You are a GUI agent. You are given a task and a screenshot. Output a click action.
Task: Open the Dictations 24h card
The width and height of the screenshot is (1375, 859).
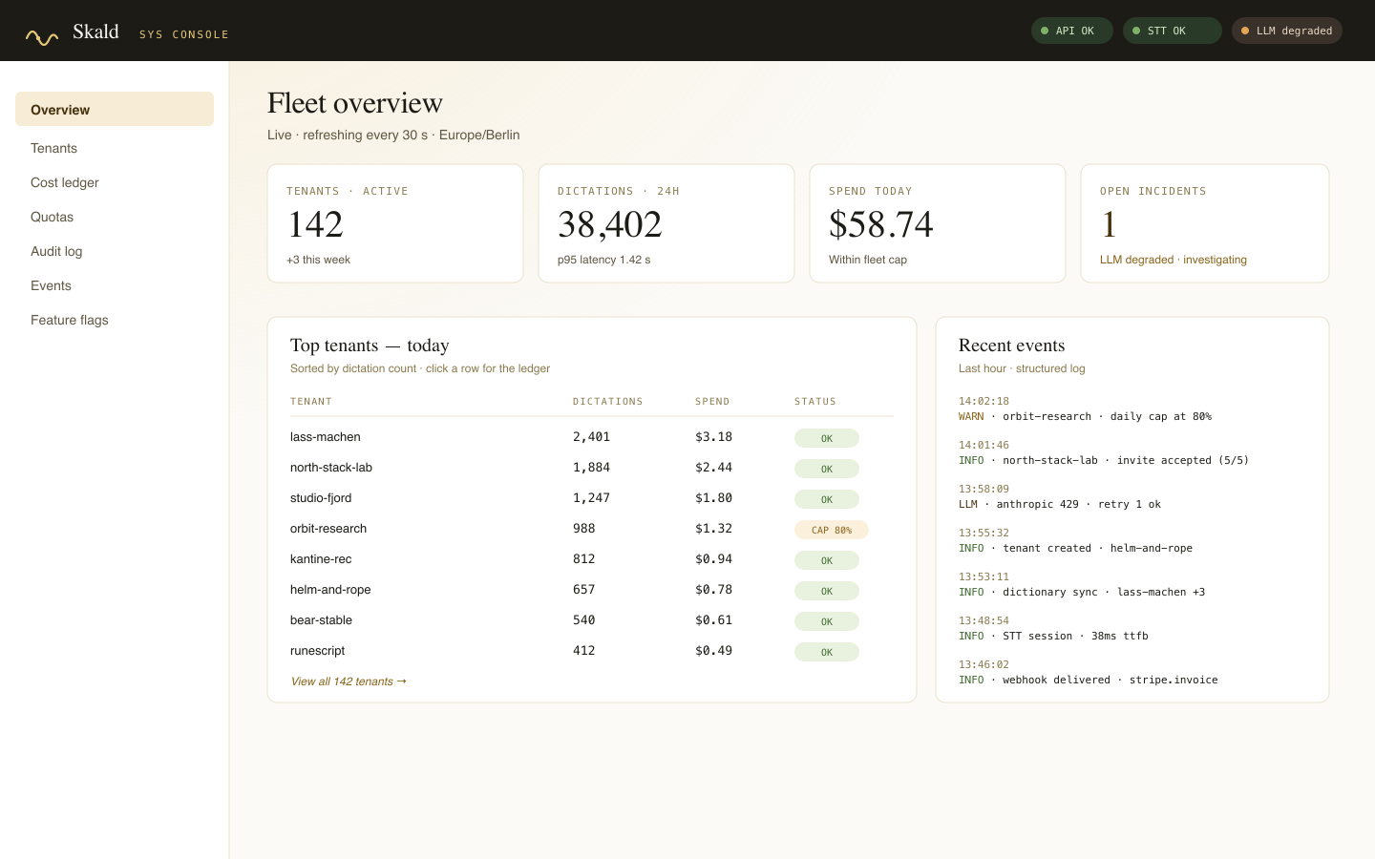(666, 223)
